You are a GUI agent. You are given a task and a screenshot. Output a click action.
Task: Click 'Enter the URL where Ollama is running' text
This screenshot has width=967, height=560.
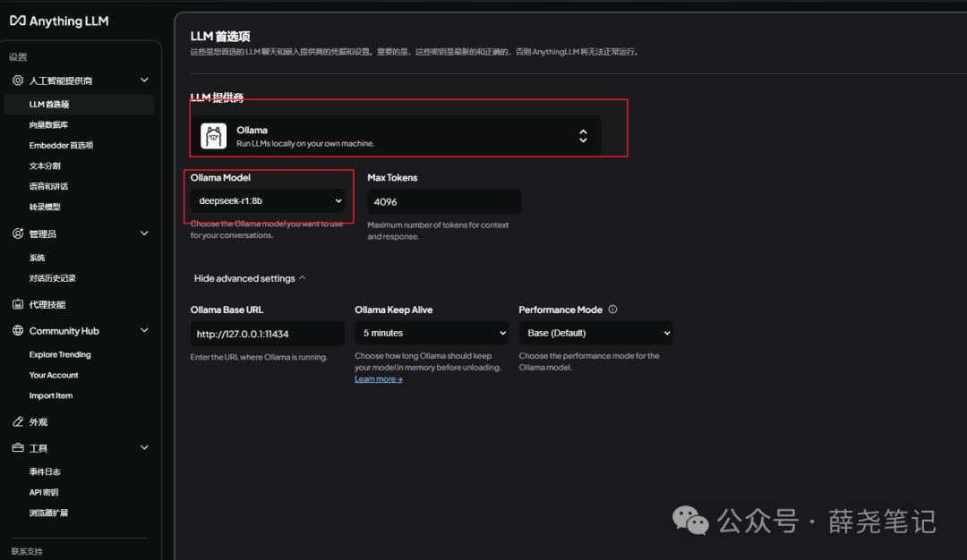coord(259,357)
